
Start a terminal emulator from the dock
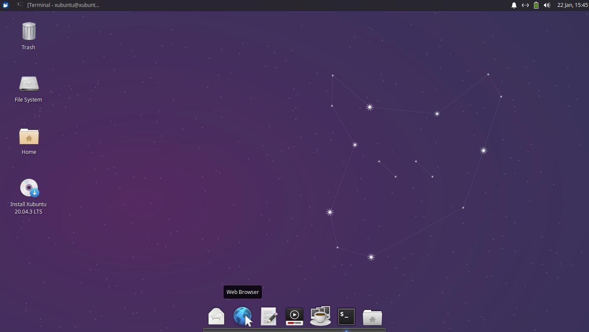pyautogui.click(x=346, y=316)
